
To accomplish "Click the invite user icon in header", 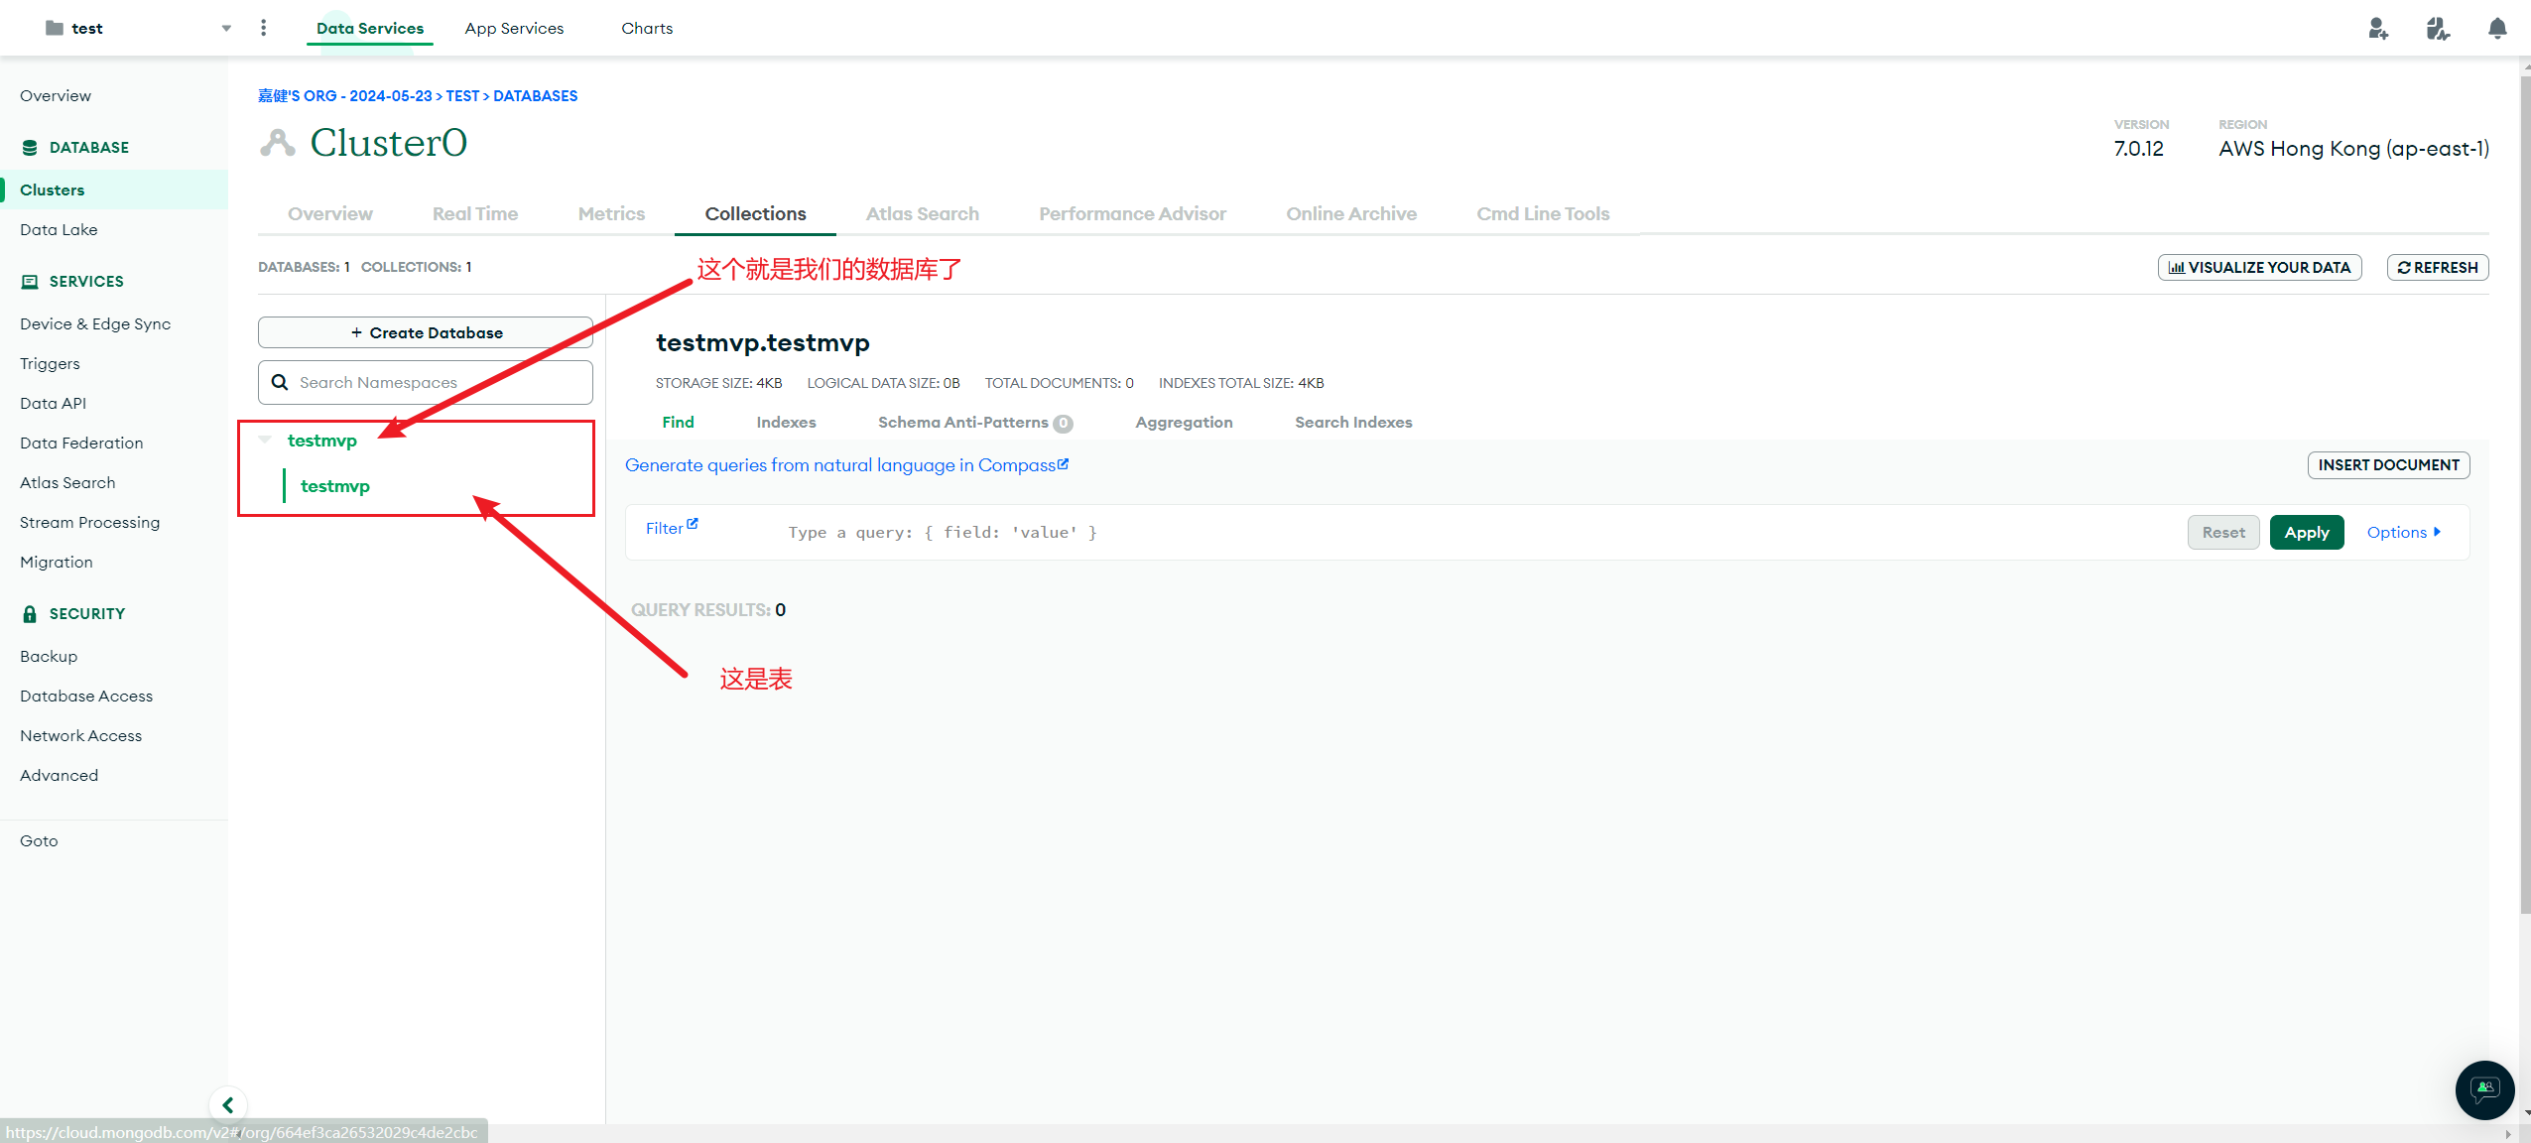I will 2377,28.
